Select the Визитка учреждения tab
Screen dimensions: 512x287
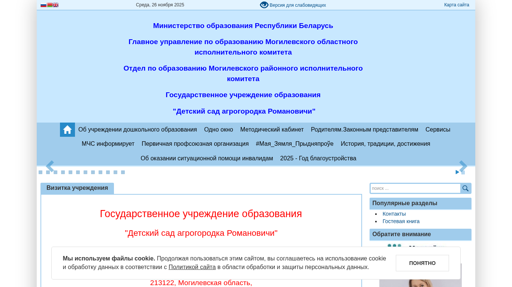pos(77,188)
